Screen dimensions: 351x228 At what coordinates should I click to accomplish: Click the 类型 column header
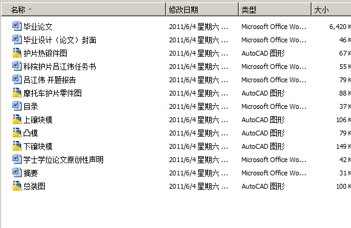[275, 10]
